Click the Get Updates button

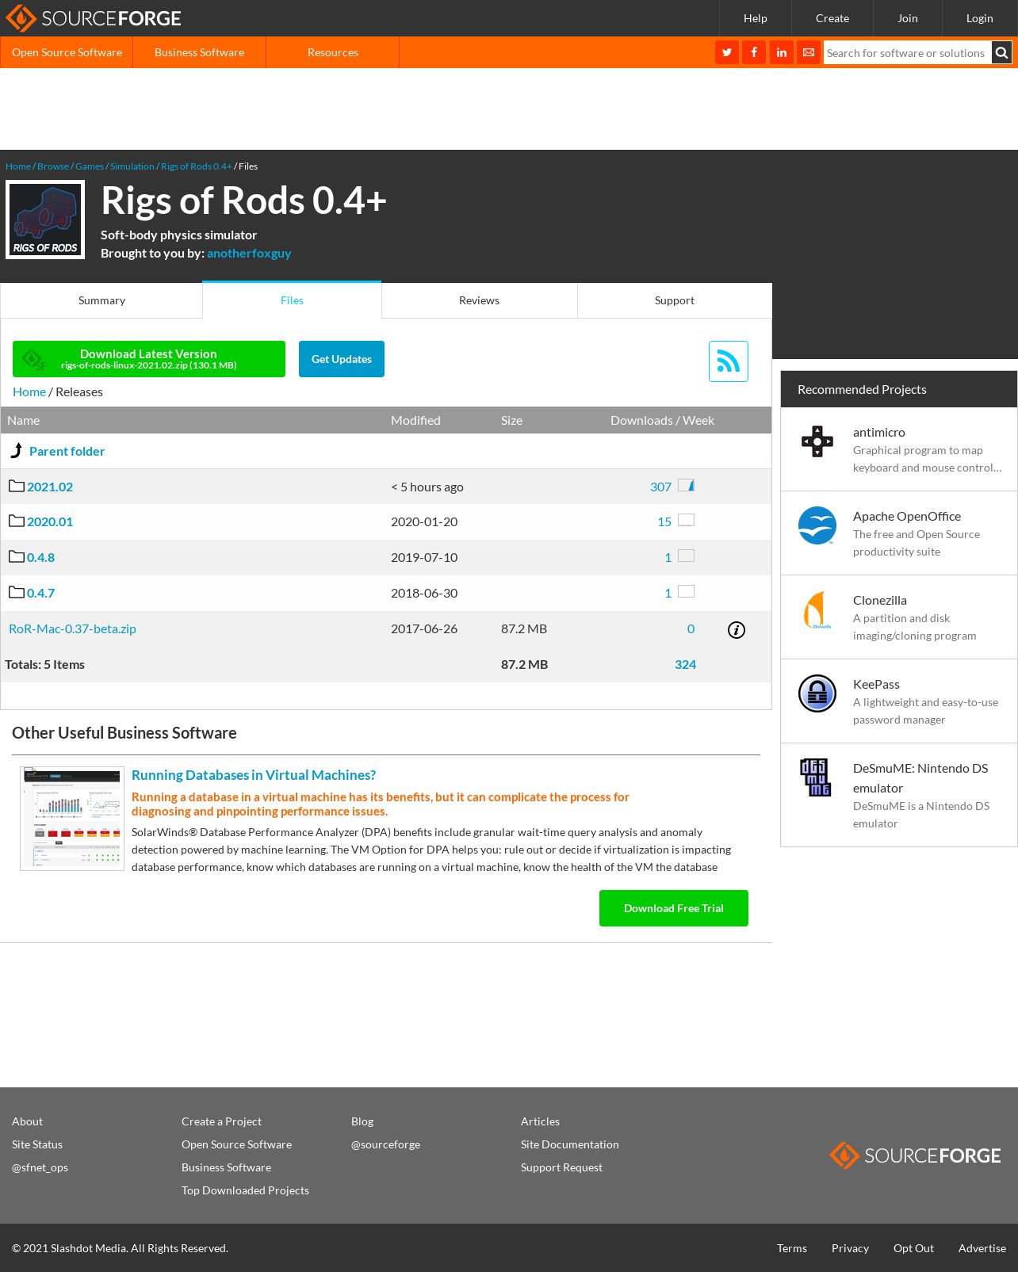[342, 359]
